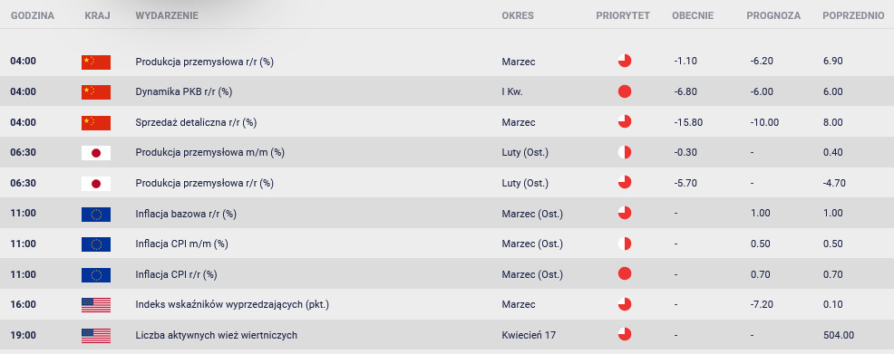Screen dimensions: 894x354
Task: Click EU flag beside Inflacja bazowa r/r
Action: 96,214
